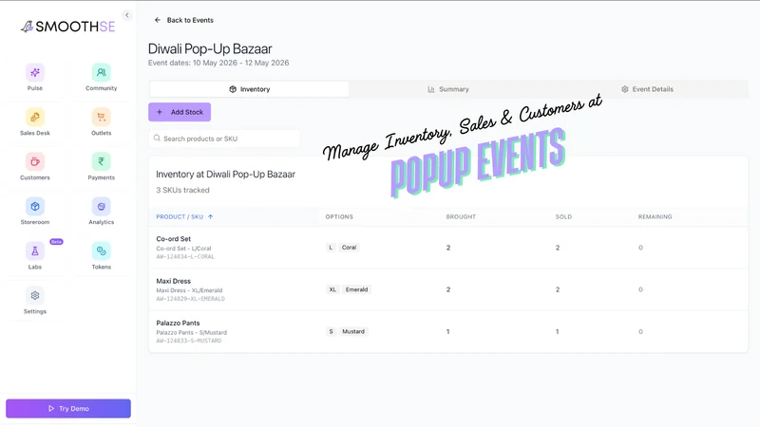Click the XL size tag
The height and width of the screenshot is (427, 760).
pyautogui.click(x=332, y=290)
